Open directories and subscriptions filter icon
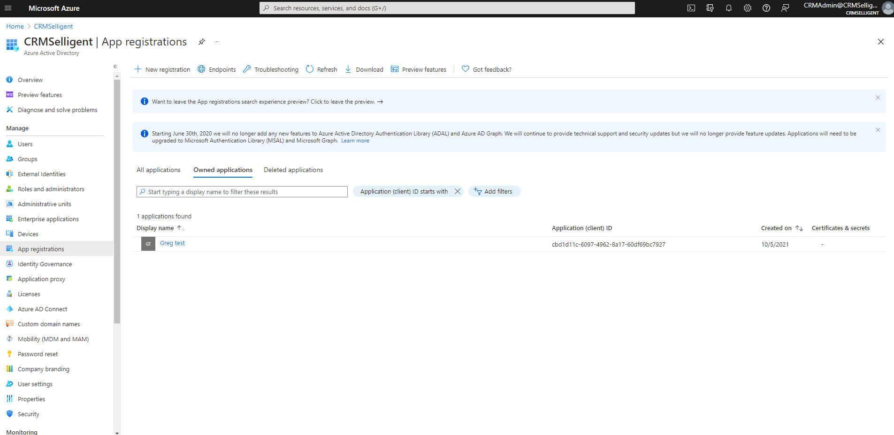The image size is (894, 435). click(710, 8)
